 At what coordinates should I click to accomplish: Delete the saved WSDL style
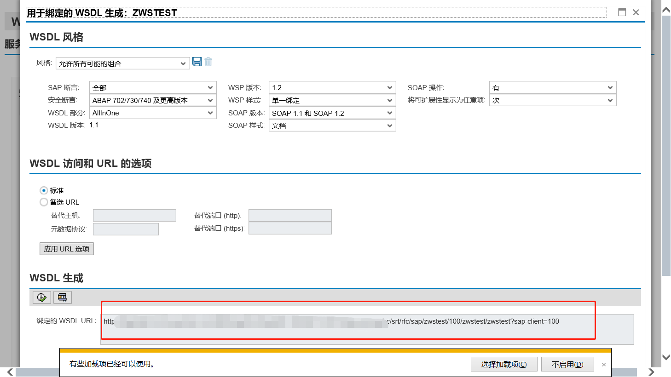[x=208, y=61]
